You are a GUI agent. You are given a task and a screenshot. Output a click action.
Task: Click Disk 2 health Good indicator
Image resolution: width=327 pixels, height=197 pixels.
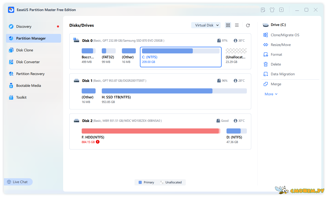tap(223, 121)
